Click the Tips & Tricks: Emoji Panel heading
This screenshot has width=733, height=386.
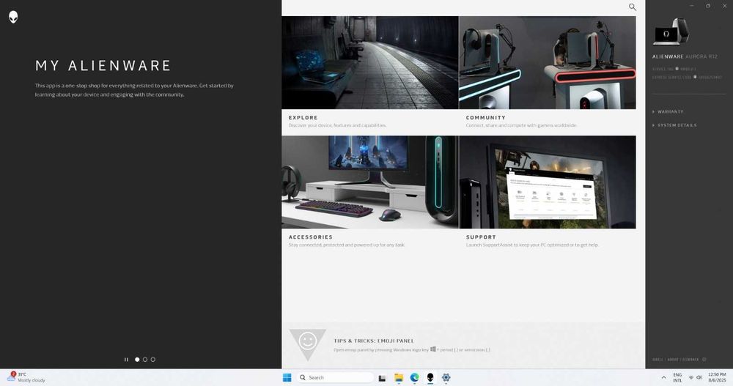374,341
